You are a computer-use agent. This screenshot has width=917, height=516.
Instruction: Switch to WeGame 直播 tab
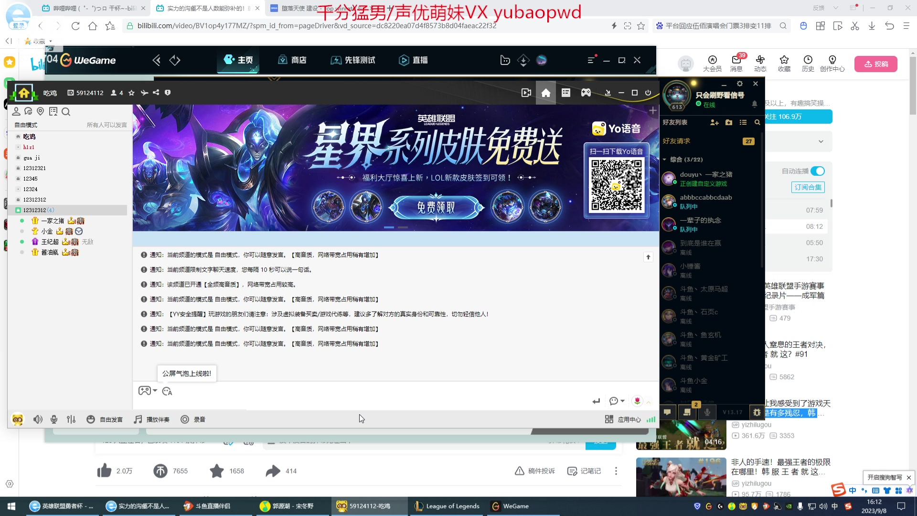413,60
